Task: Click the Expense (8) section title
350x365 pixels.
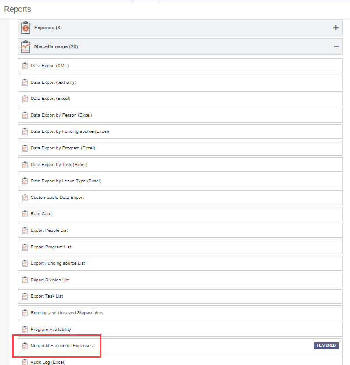Action: (48, 28)
